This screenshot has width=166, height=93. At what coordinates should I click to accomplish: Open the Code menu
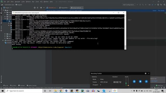[23, 2]
